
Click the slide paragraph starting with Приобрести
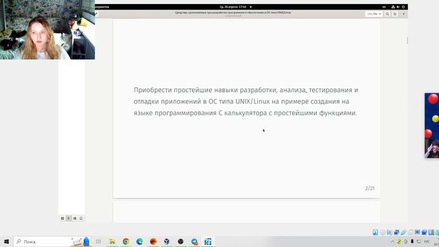(x=246, y=102)
